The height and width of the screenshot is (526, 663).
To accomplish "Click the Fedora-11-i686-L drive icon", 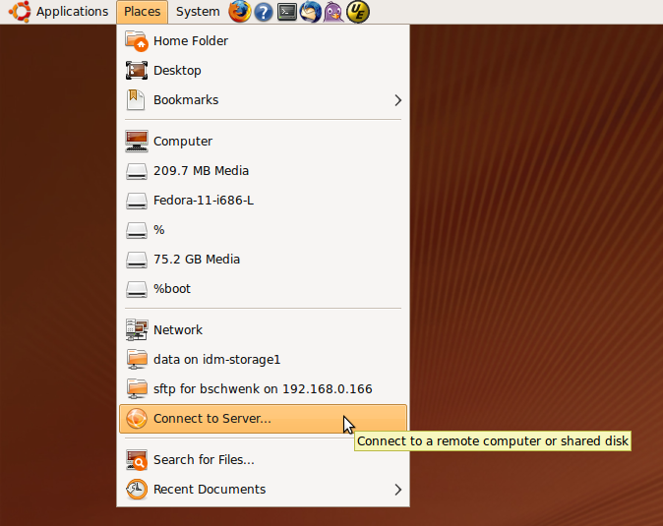I will pos(137,201).
